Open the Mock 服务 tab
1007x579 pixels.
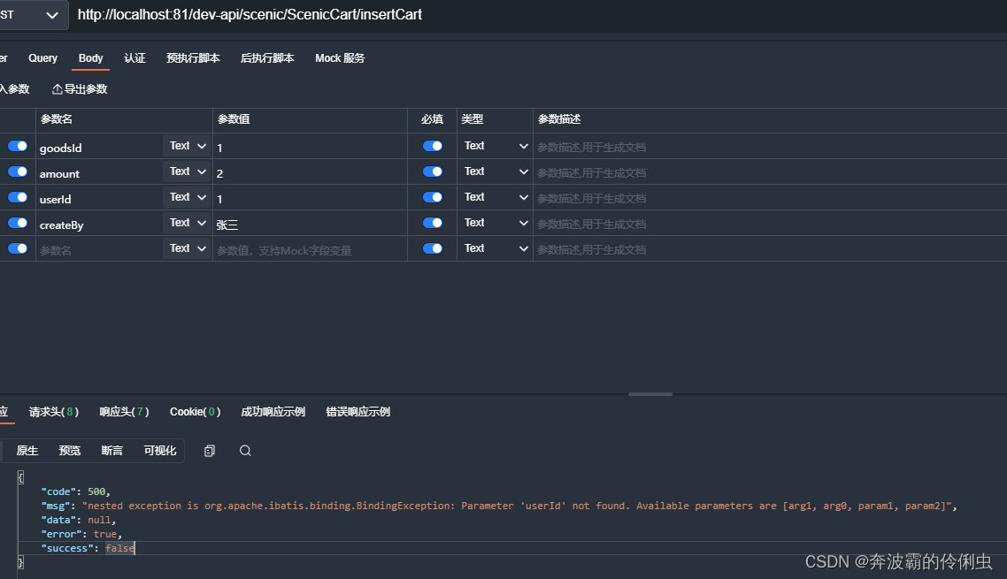339,57
